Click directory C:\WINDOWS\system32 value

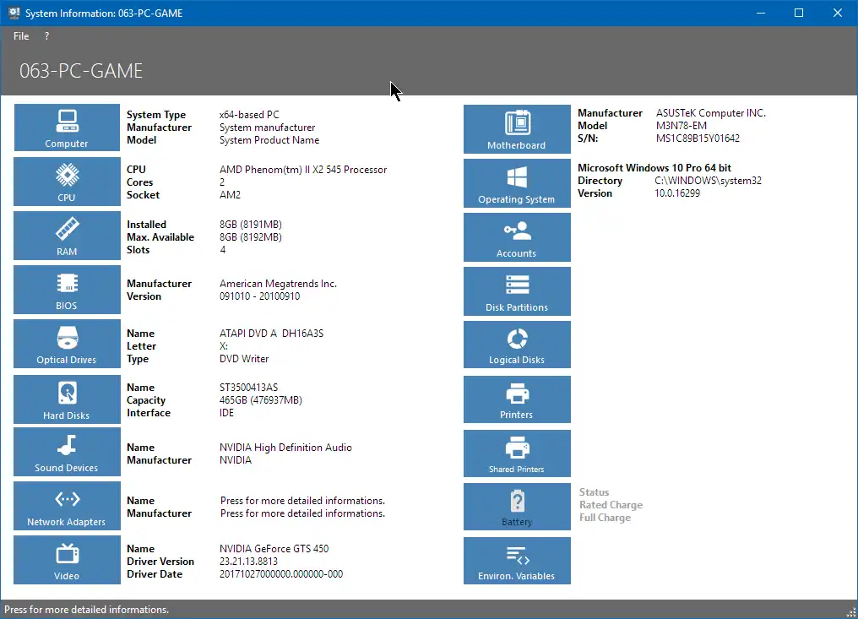708,181
